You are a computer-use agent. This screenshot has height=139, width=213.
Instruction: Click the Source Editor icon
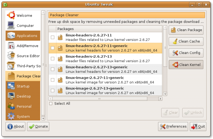11,56
